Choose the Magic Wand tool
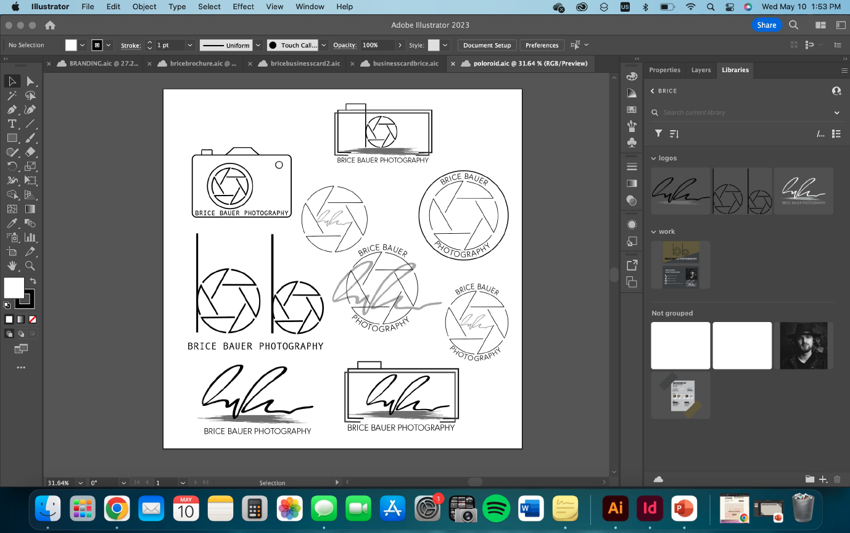This screenshot has height=533, width=850. (x=12, y=96)
